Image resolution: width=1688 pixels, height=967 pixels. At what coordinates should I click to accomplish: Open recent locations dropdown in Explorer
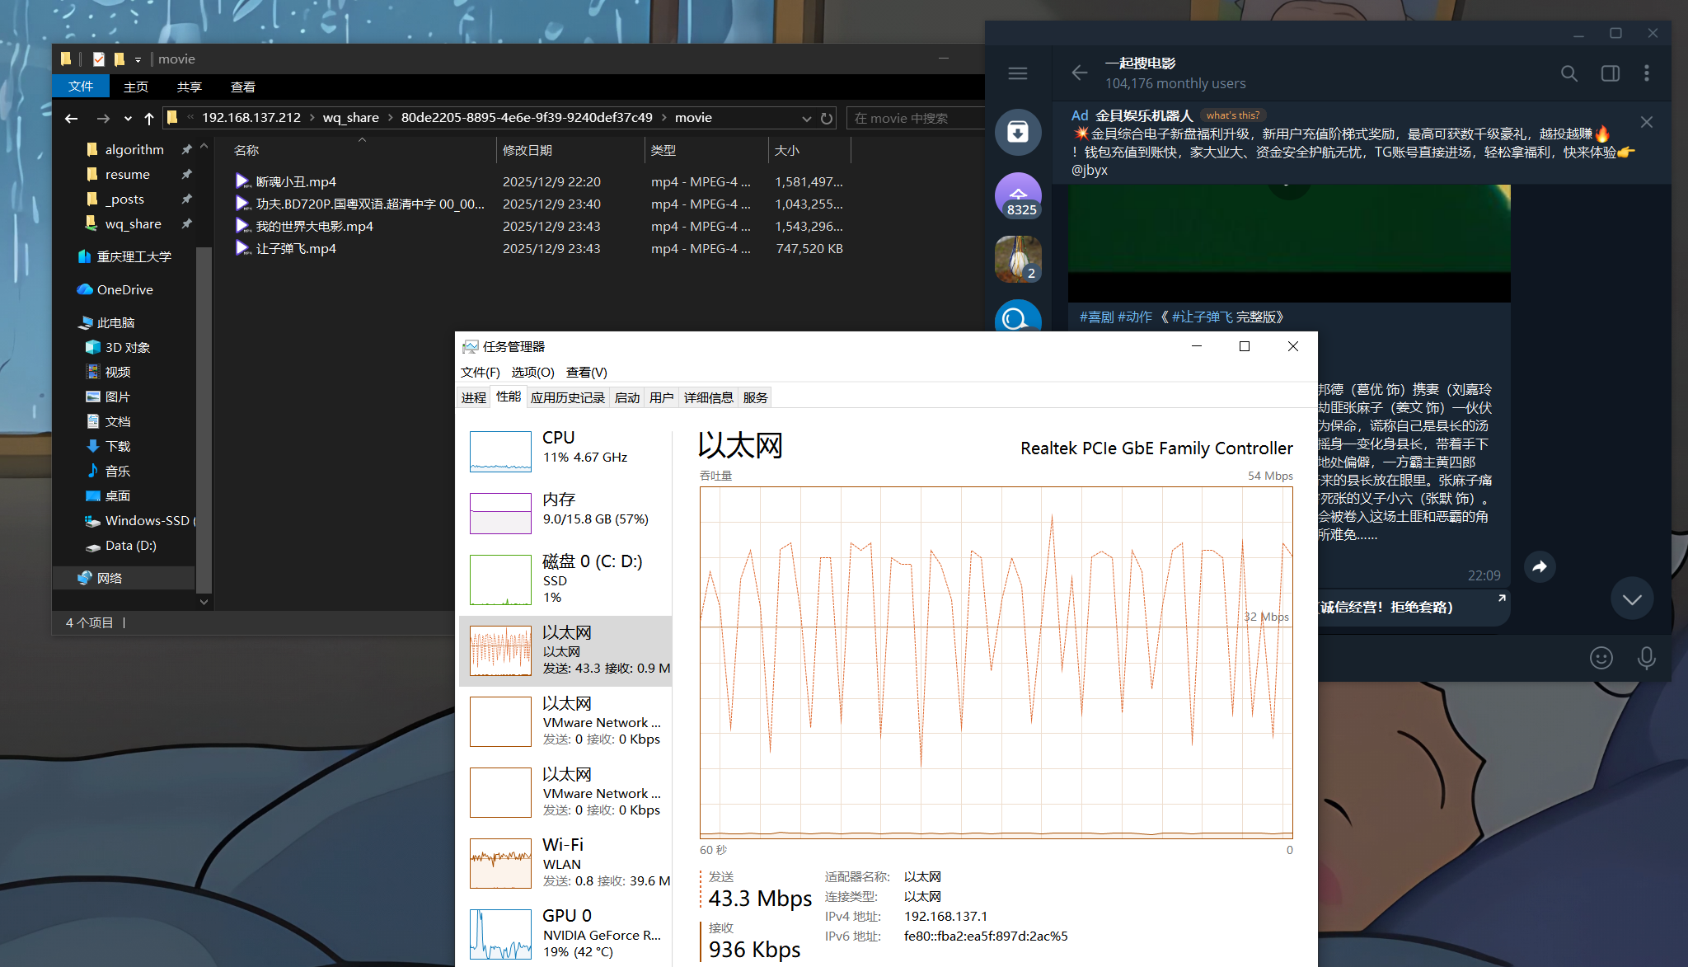128,119
